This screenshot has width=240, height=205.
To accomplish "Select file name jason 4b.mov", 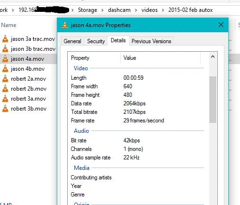I will point(28,69).
